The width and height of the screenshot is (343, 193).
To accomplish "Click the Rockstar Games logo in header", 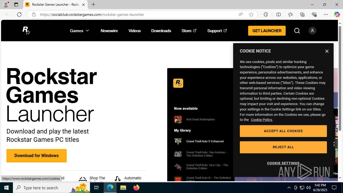I will [26, 31].
